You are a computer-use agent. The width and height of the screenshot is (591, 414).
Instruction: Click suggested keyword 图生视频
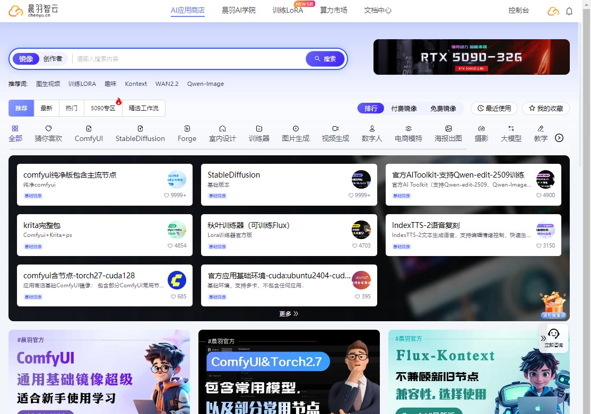(x=48, y=84)
